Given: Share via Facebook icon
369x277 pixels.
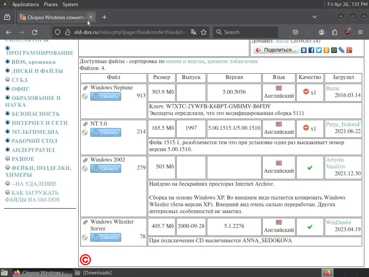Looking at the screenshot, I should click(x=311, y=50).
